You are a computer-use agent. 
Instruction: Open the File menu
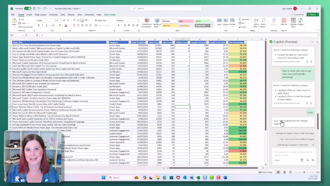tap(13, 15)
